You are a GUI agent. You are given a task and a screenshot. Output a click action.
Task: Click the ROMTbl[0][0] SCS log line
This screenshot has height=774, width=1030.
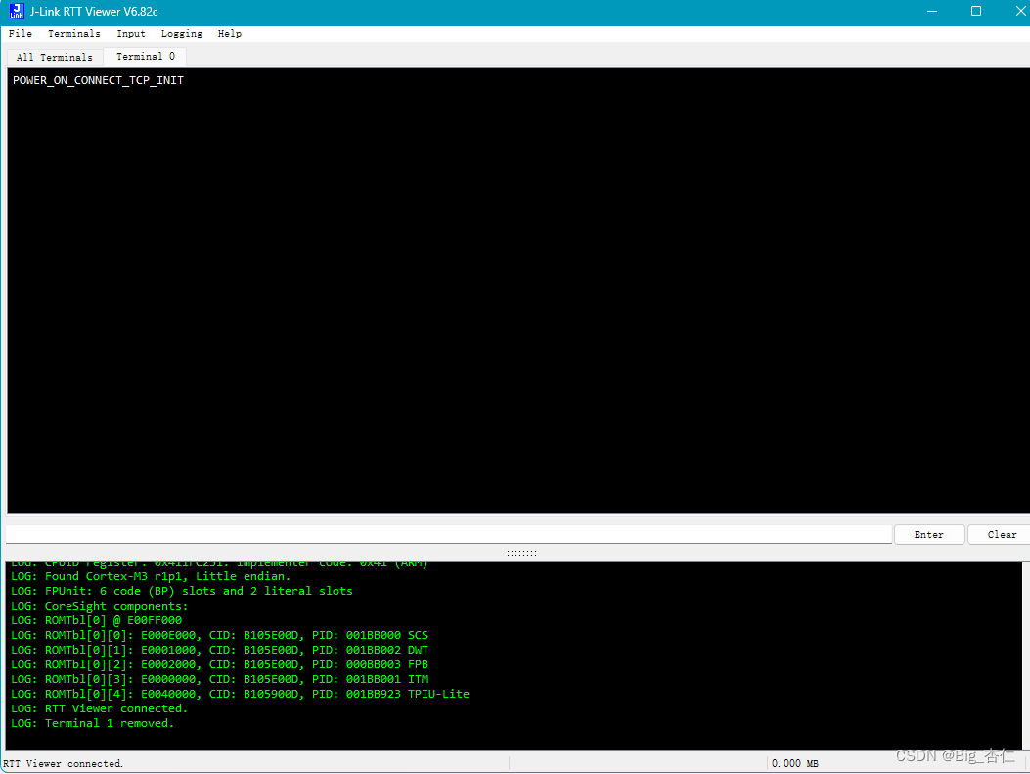click(219, 635)
